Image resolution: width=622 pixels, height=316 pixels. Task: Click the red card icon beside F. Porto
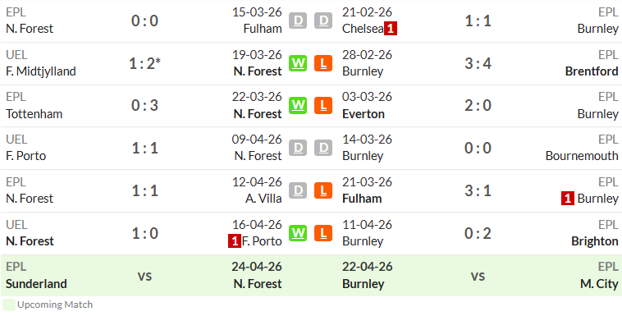point(235,241)
